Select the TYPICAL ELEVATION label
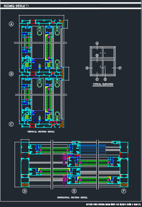142x207 pixels. pyautogui.click(x=103, y=84)
